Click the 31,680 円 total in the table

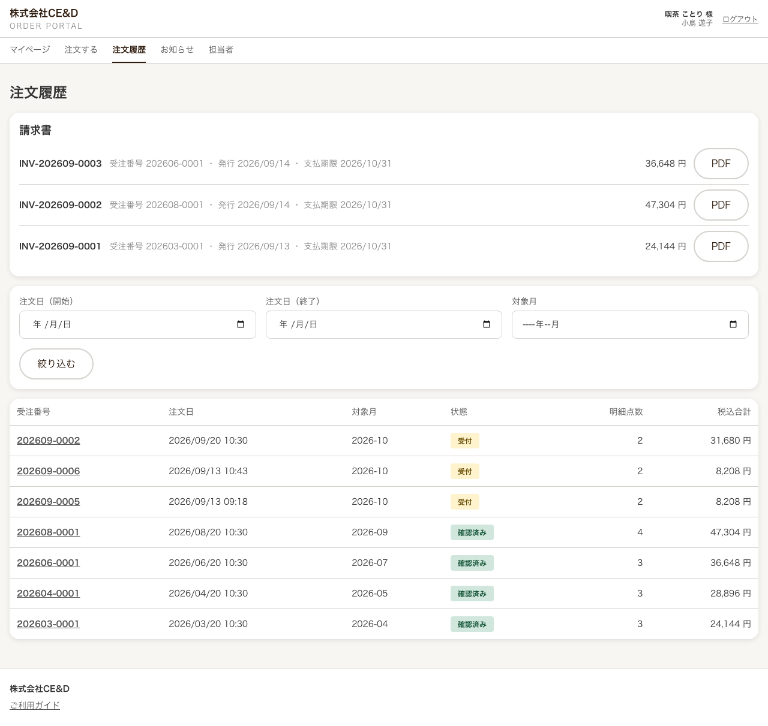(x=731, y=441)
